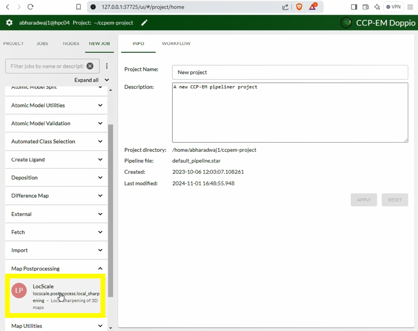Click the job list scrollbar thumb
This screenshot has width=418, height=331.
coord(111,211)
